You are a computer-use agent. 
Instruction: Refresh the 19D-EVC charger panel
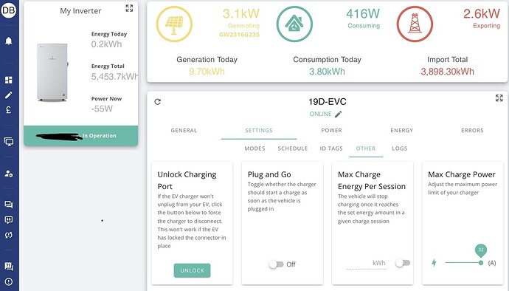pyautogui.click(x=158, y=102)
